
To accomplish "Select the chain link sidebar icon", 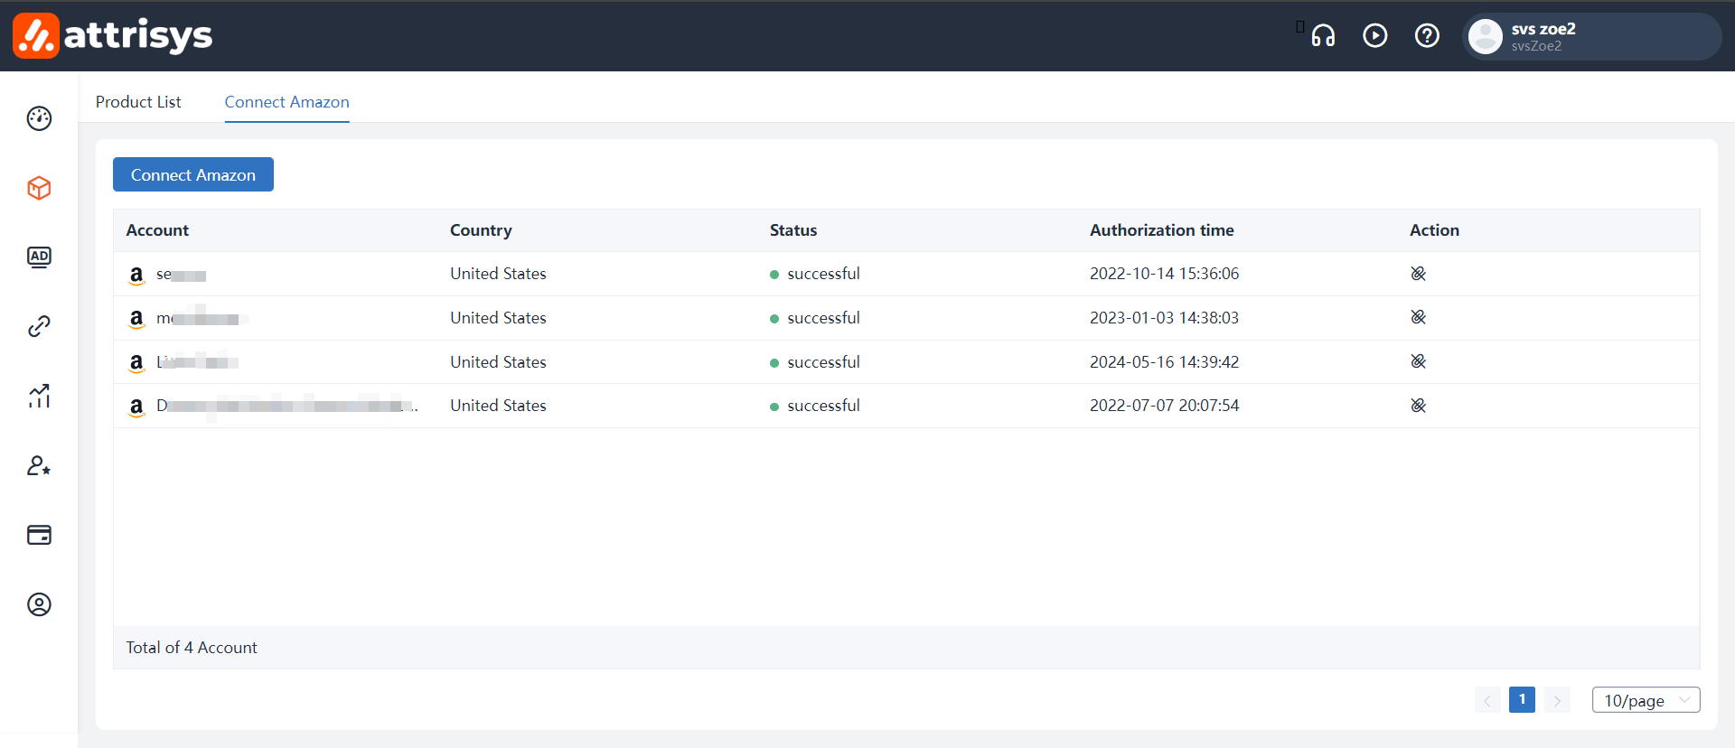I will [39, 326].
